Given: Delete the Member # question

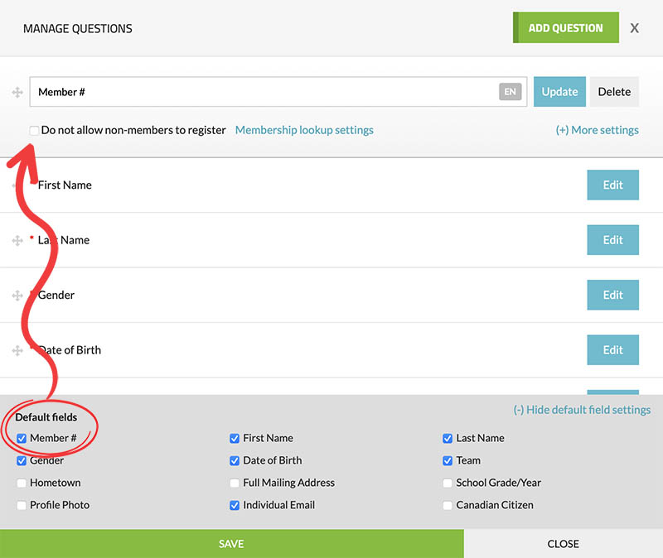Looking at the screenshot, I should tap(614, 92).
